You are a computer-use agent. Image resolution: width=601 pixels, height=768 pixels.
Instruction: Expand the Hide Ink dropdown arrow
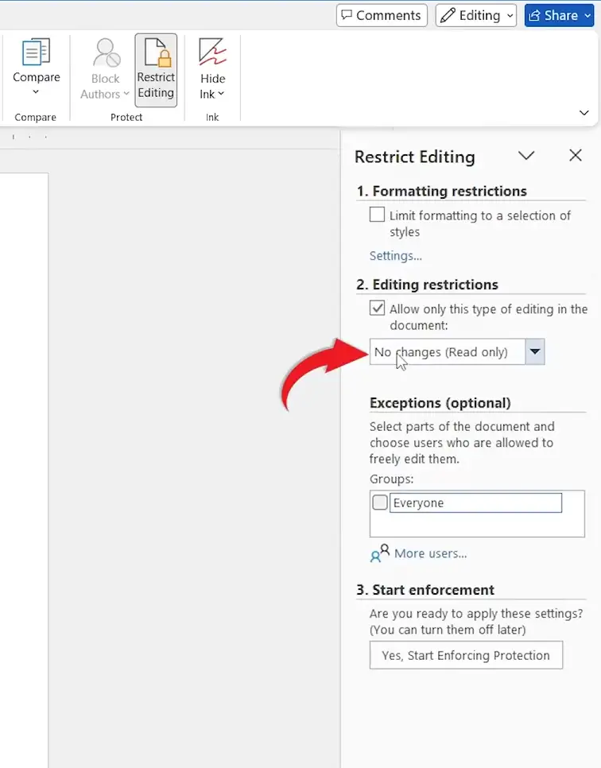(x=221, y=94)
